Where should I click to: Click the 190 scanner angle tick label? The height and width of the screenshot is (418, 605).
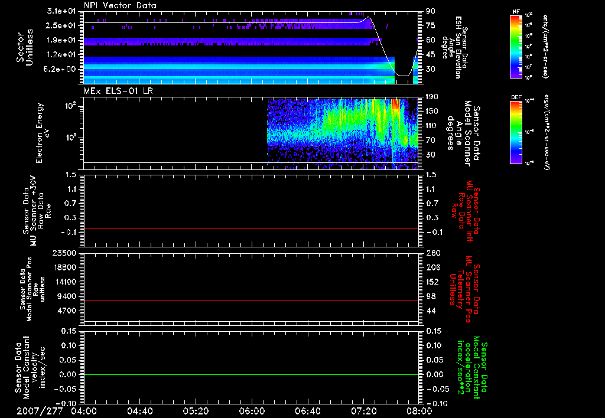pyautogui.click(x=432, y=97)
